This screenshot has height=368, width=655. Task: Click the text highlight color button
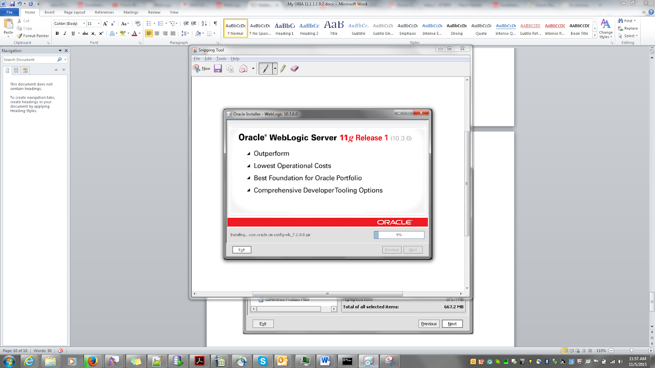(122, 34)
